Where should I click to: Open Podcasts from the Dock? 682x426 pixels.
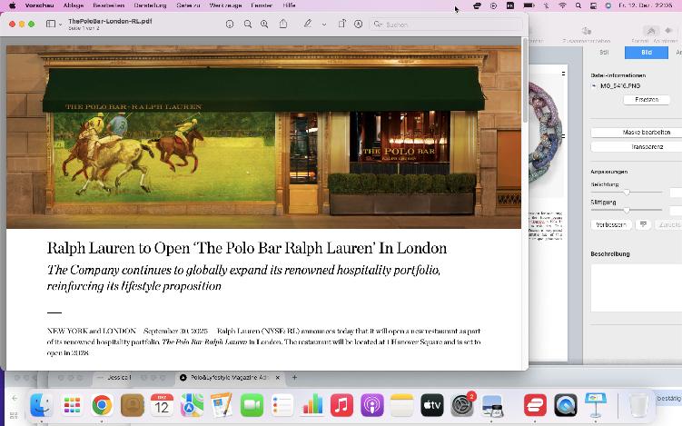click(x=372, y=405)
